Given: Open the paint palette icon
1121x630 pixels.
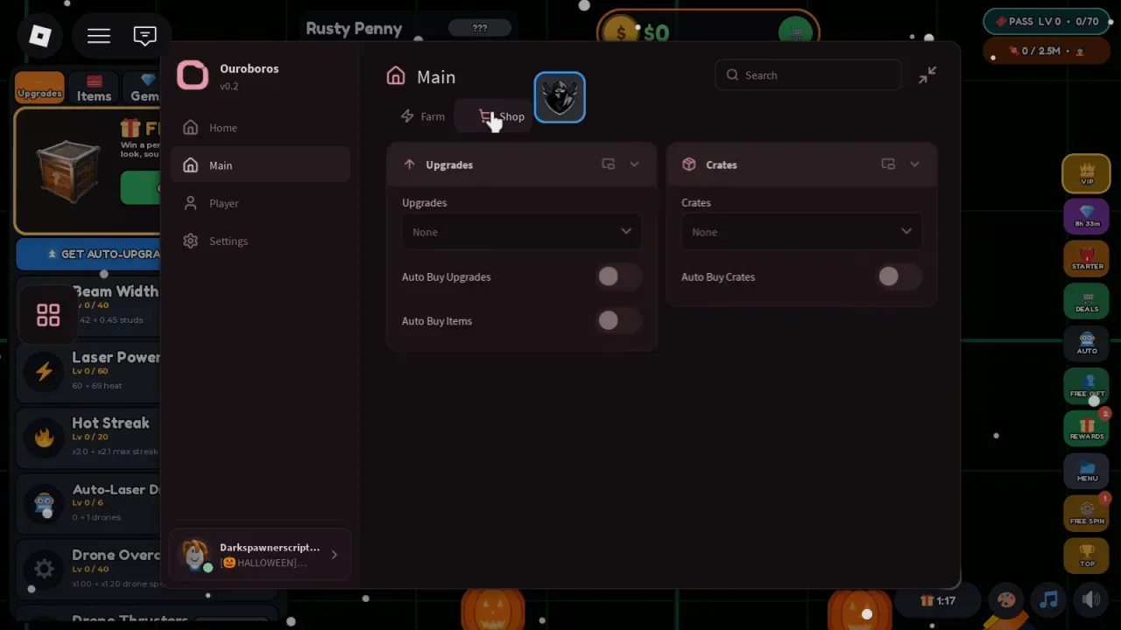Looking at the screenshot, I should (1006, 600).
